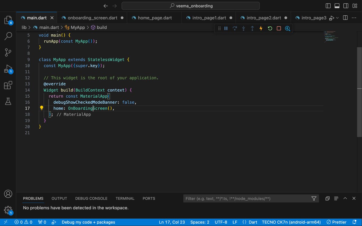Click build in the breadcrumb
The image size is (362, 226).
click(102, 27)
